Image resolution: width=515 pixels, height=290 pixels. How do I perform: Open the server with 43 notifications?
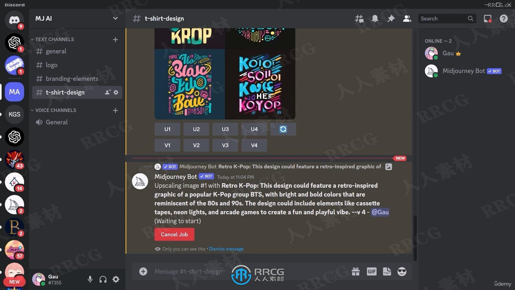point(14,160)
